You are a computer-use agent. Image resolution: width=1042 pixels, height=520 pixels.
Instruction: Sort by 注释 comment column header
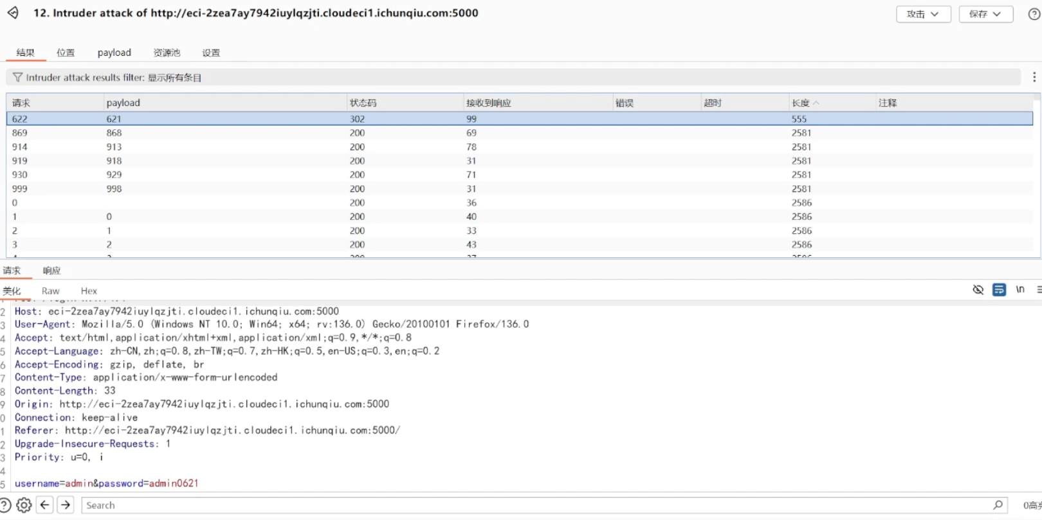point(954,103)
